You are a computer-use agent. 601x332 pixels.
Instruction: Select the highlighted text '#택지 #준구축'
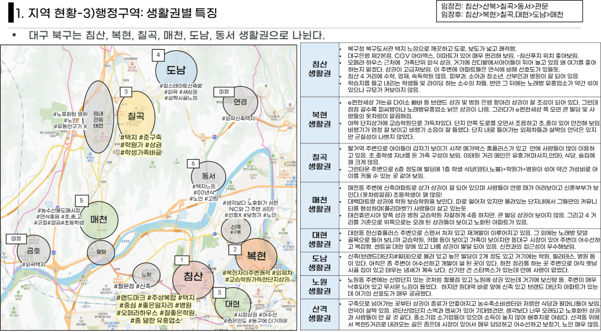point(141,137)
